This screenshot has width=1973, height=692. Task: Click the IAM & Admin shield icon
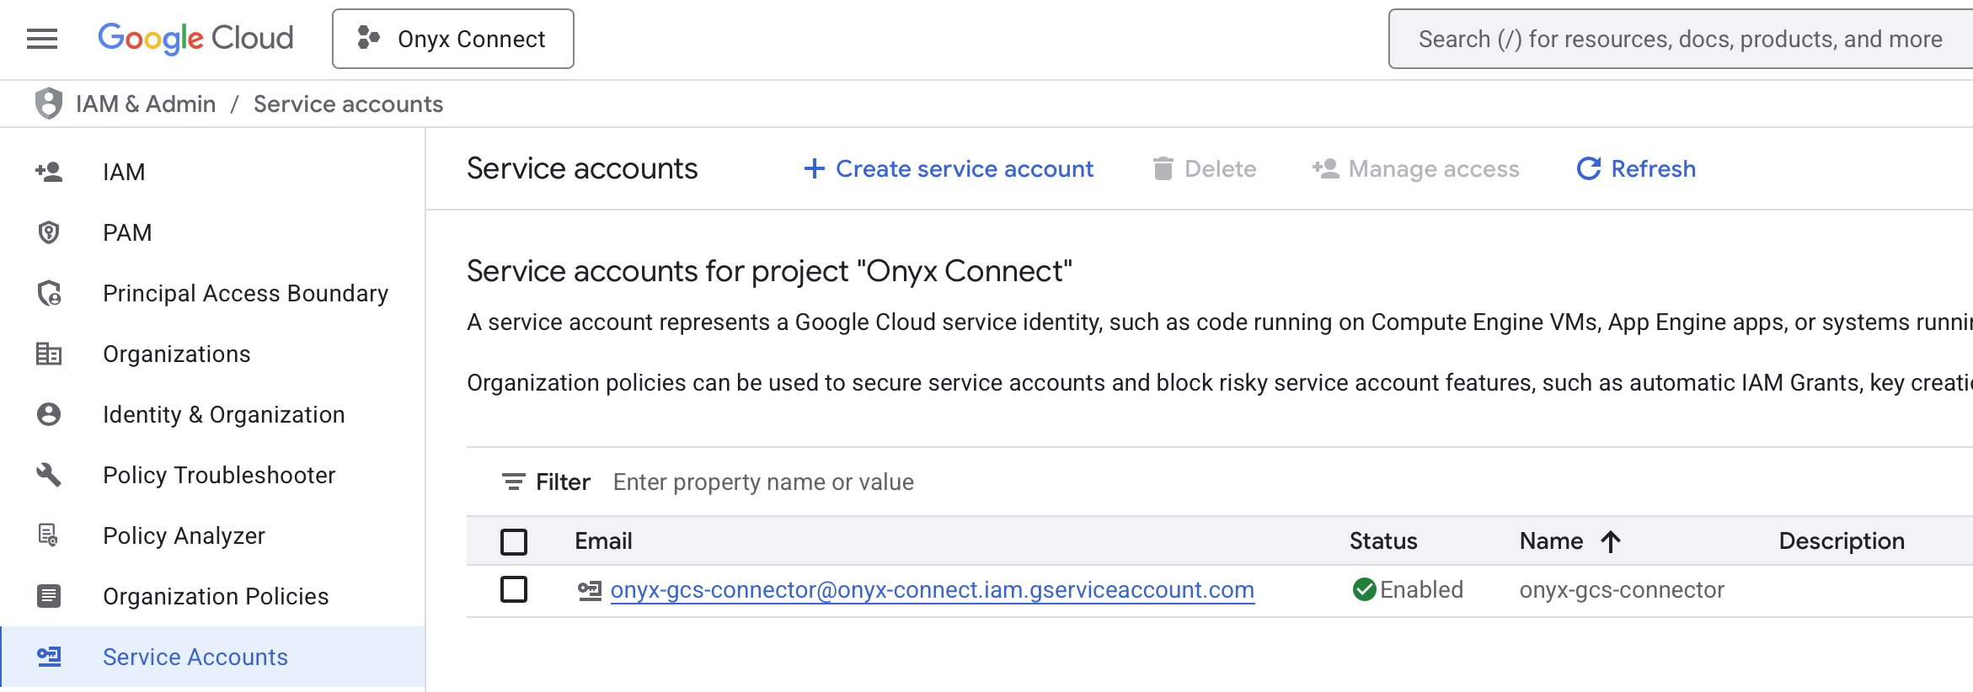(x=49, y=104)
